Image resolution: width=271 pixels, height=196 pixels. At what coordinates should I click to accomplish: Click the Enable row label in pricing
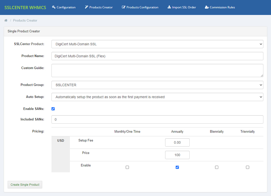pyautogui.click(x=86, y=165)
